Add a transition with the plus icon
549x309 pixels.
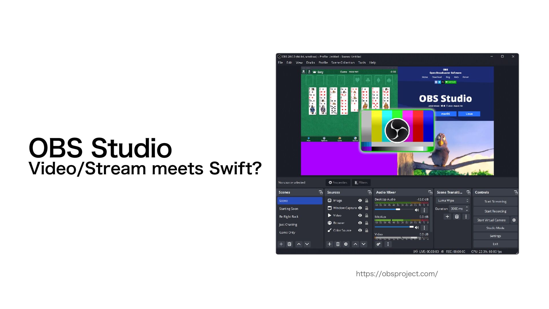coord(447,217)
